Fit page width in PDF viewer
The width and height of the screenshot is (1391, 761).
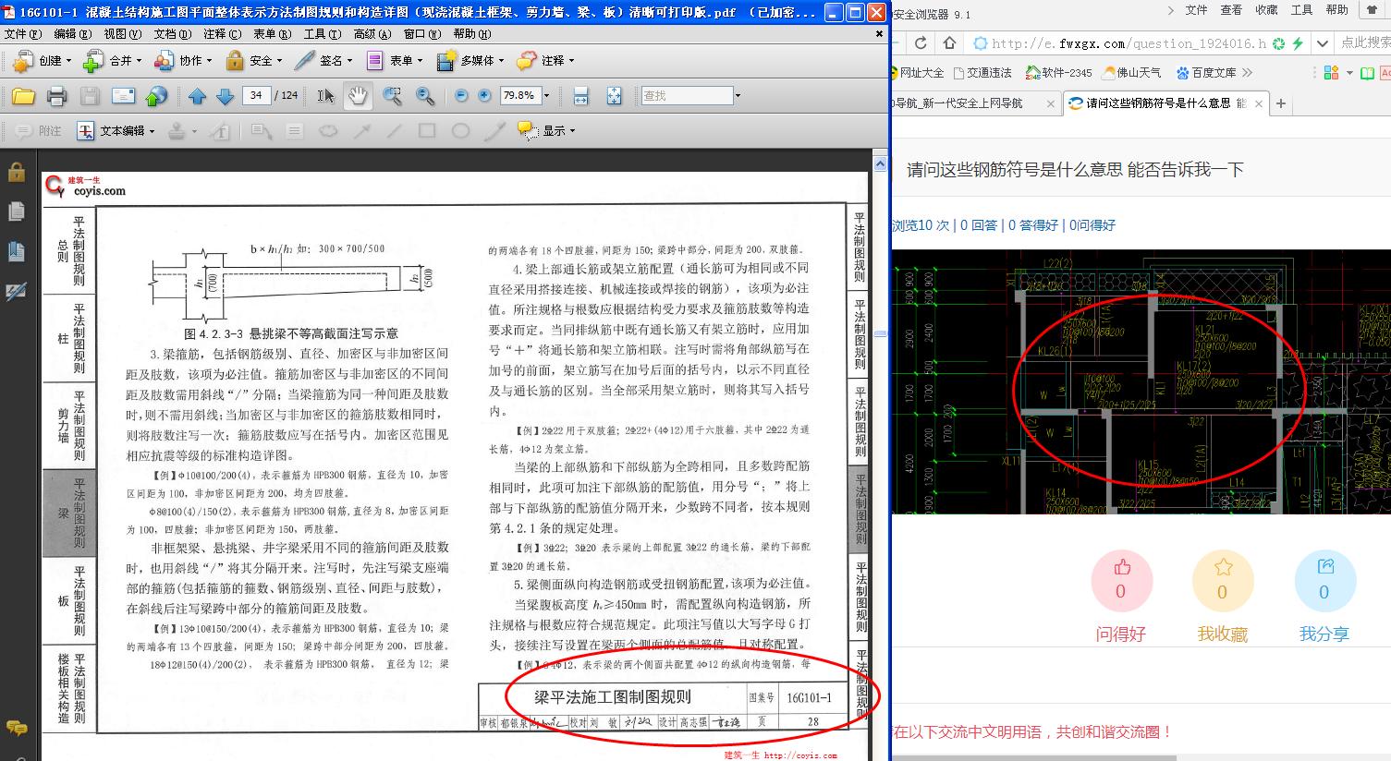[580, 96]
